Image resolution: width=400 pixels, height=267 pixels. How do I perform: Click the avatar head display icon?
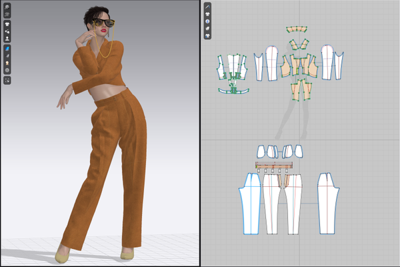7,63
